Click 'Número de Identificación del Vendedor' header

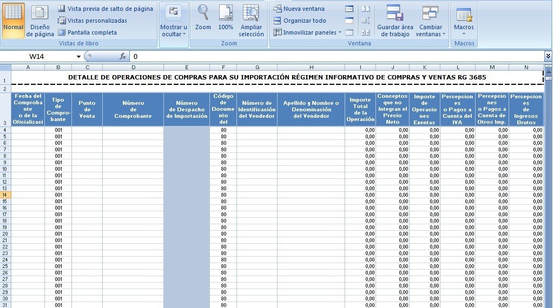(257, 109)
